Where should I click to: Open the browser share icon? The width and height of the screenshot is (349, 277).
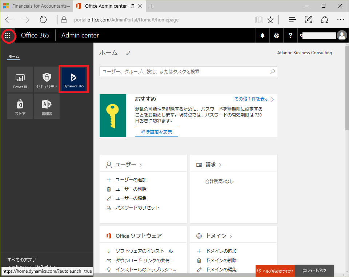tap(325, 20)
